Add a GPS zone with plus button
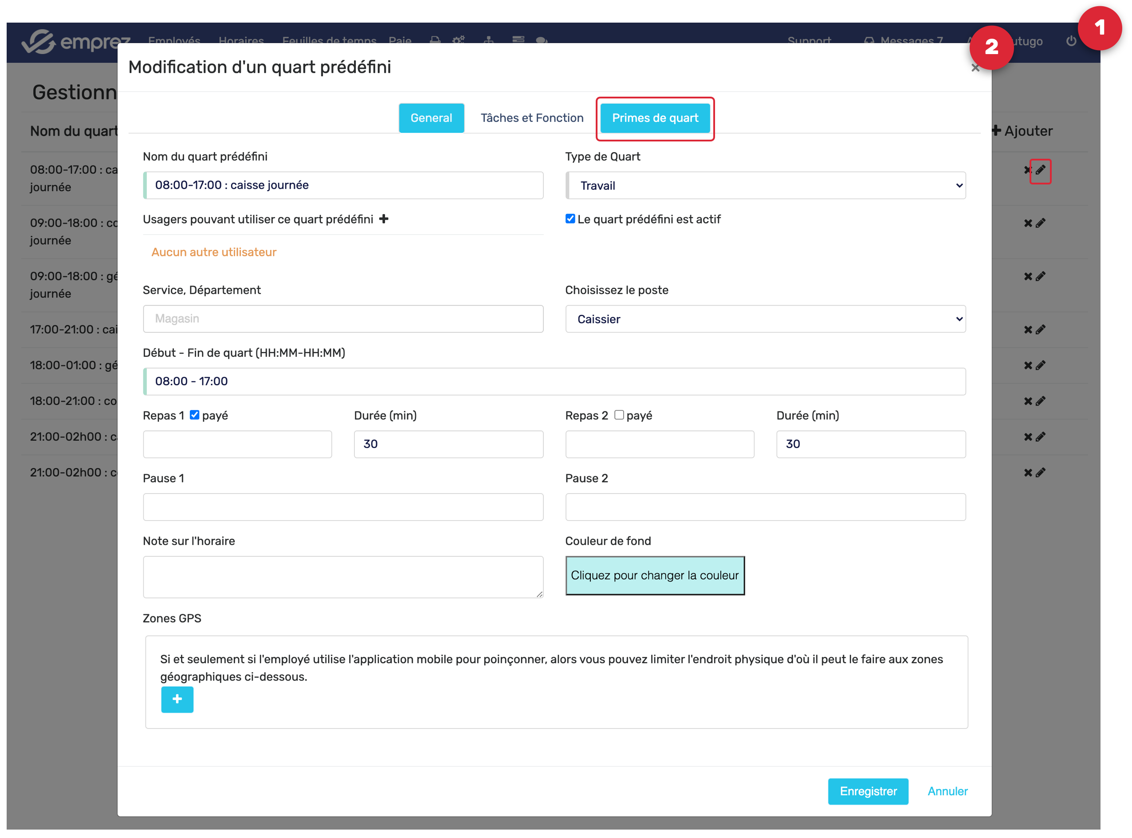The image size is (1132, 838). (x=177, y=700)
